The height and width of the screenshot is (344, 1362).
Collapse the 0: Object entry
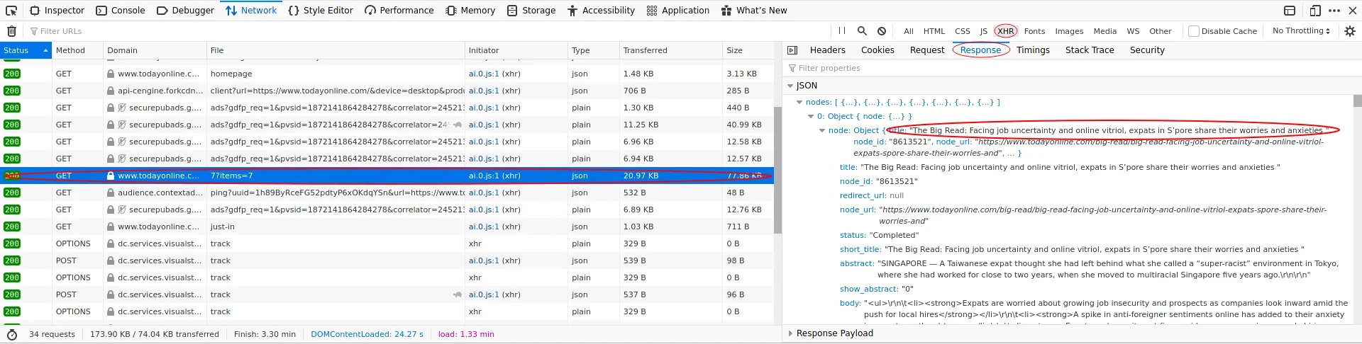tap(811, 117)
